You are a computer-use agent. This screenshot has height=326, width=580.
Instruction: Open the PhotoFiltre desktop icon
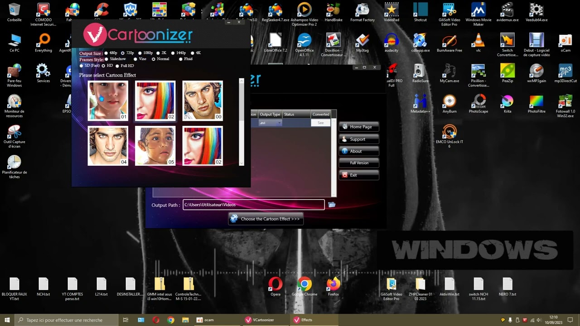536,104
